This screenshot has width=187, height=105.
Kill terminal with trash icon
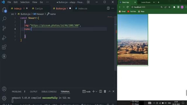(105, 91)
